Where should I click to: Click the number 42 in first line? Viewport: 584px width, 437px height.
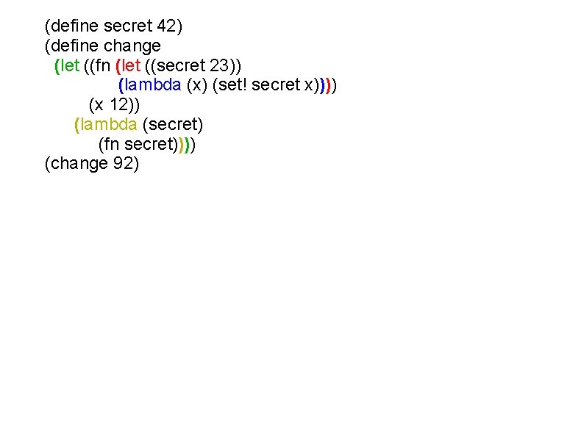click(165, 26)
